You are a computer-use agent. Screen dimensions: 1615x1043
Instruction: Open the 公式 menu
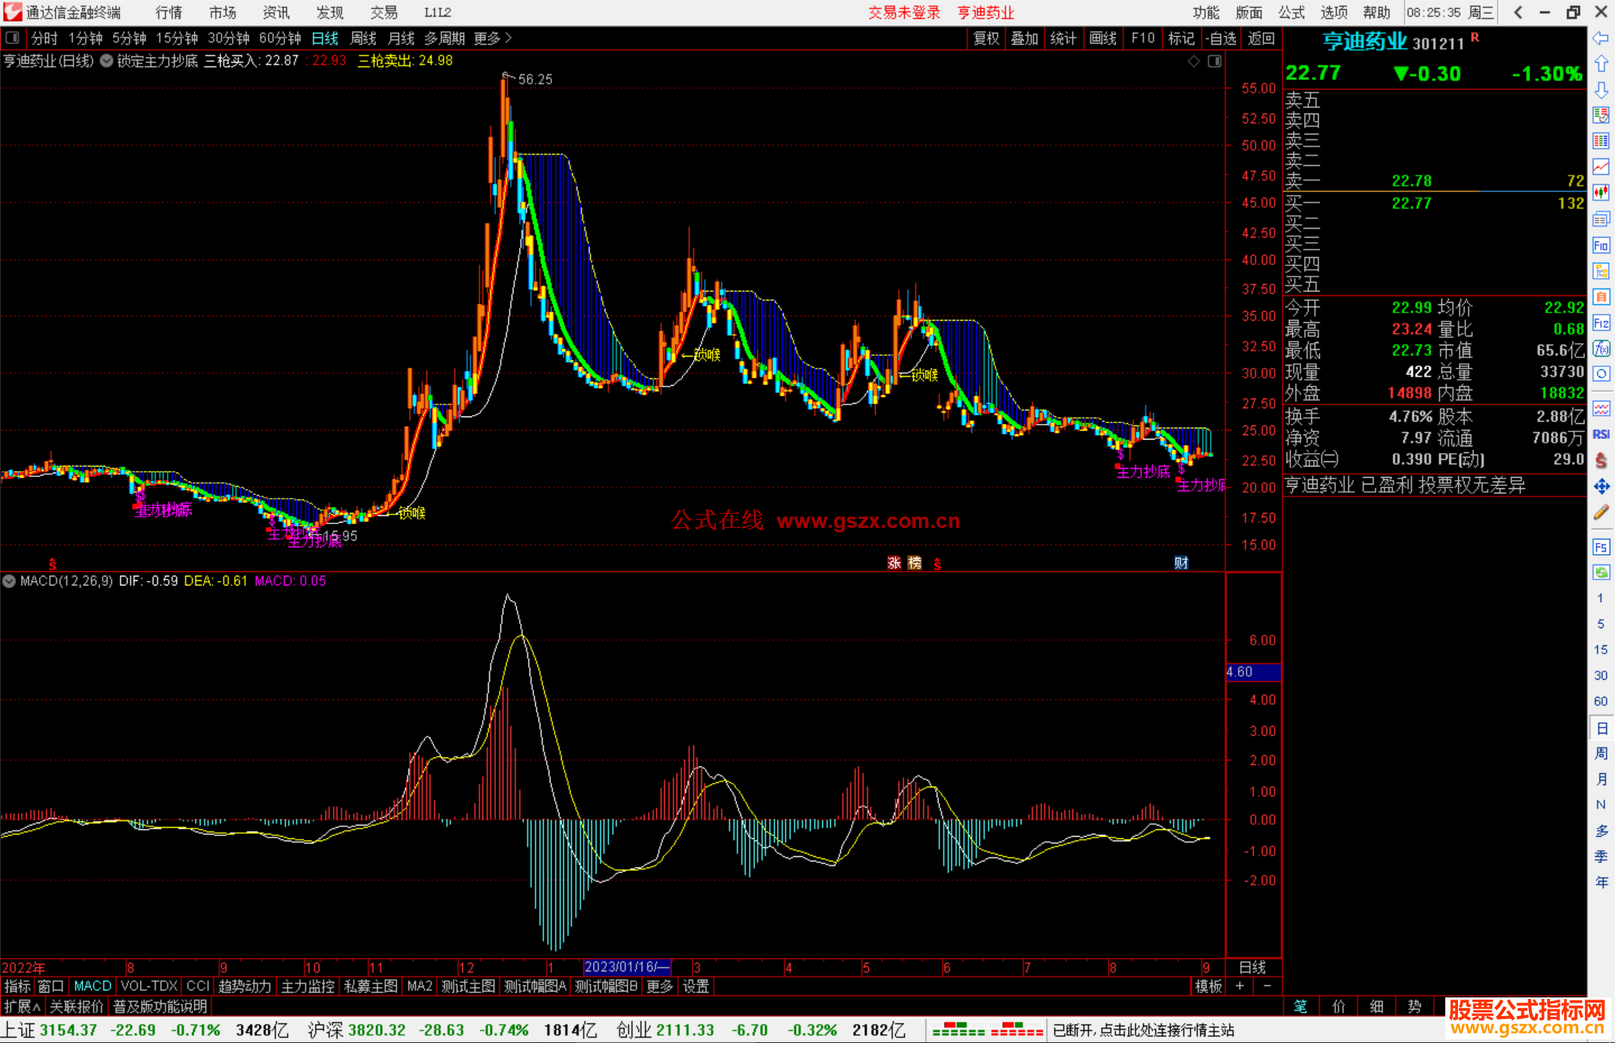point(1291,13)
